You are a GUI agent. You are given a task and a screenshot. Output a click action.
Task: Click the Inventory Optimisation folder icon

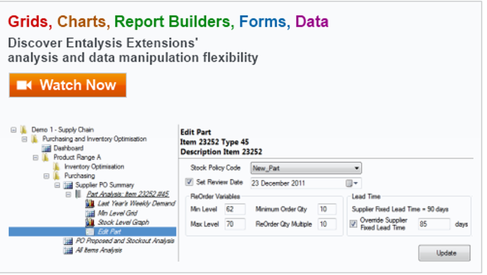coord(56,167)
